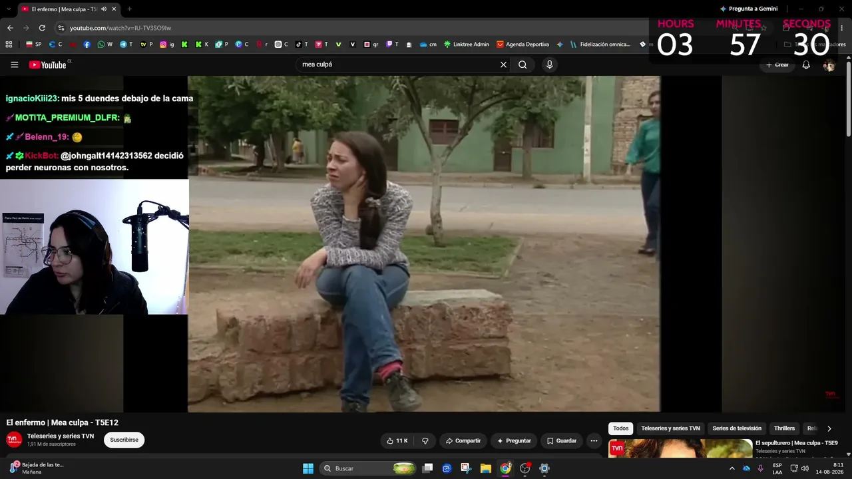Open the Teleseries y series TVN channel avatar
Image resolution: width=852 pixels, height=479 pixels.
[14, 440]
